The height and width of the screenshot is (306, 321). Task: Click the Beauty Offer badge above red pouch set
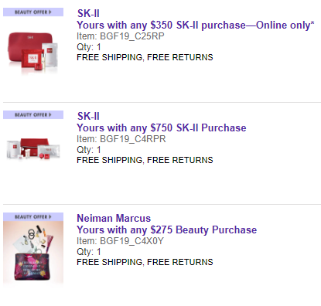pos(33,12)
